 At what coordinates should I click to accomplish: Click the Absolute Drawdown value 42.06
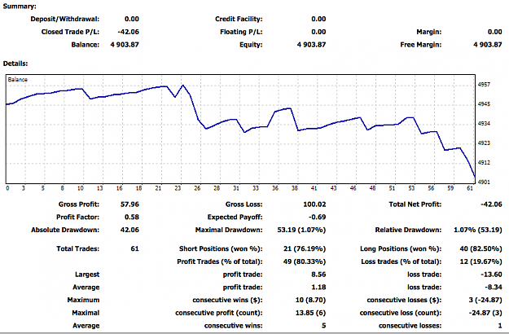(x=129, y=230)
